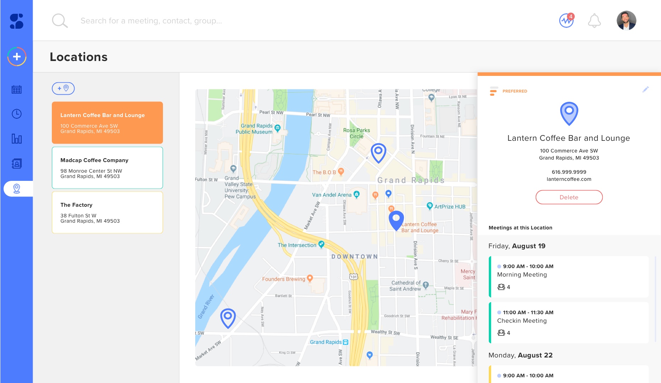Open the contacts book sidebar icon
The width and height of the screenshot is (661, 383).
(17, 163)
